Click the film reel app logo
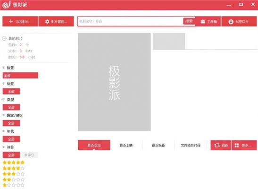The height and width of the screenshot is (189, 258). click(6, 5)
